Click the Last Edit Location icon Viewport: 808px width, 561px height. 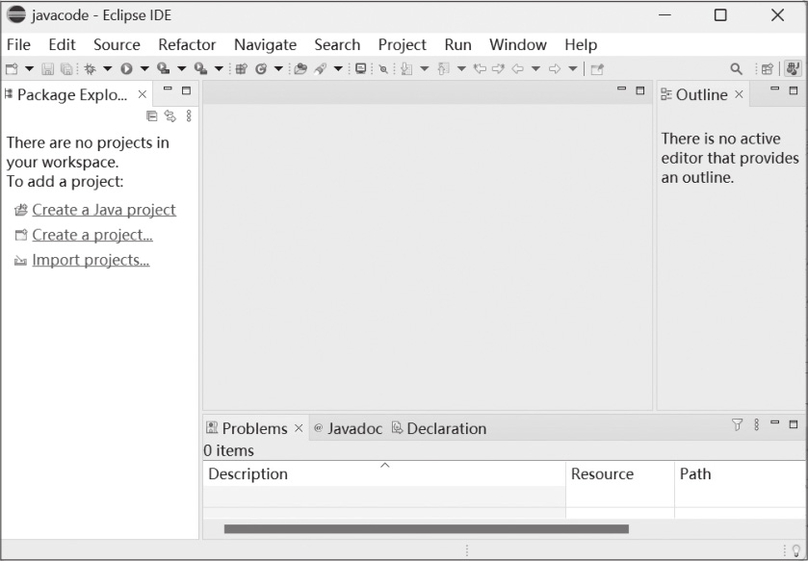tap(480, 68)
